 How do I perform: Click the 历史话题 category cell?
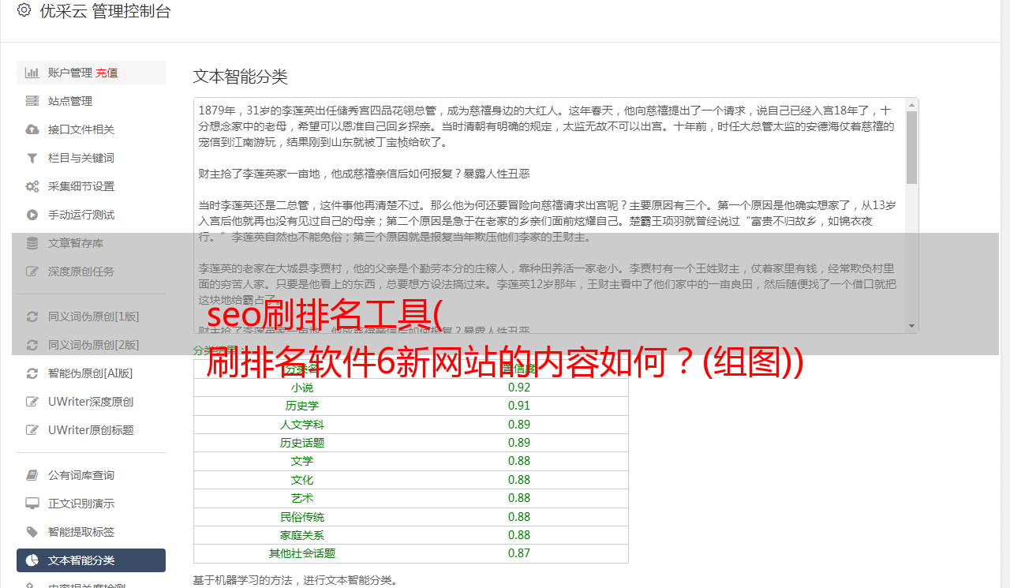pos(302,443)
